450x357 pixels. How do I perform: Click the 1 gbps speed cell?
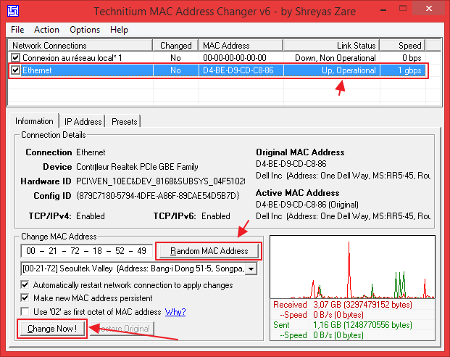click(409, 70)
